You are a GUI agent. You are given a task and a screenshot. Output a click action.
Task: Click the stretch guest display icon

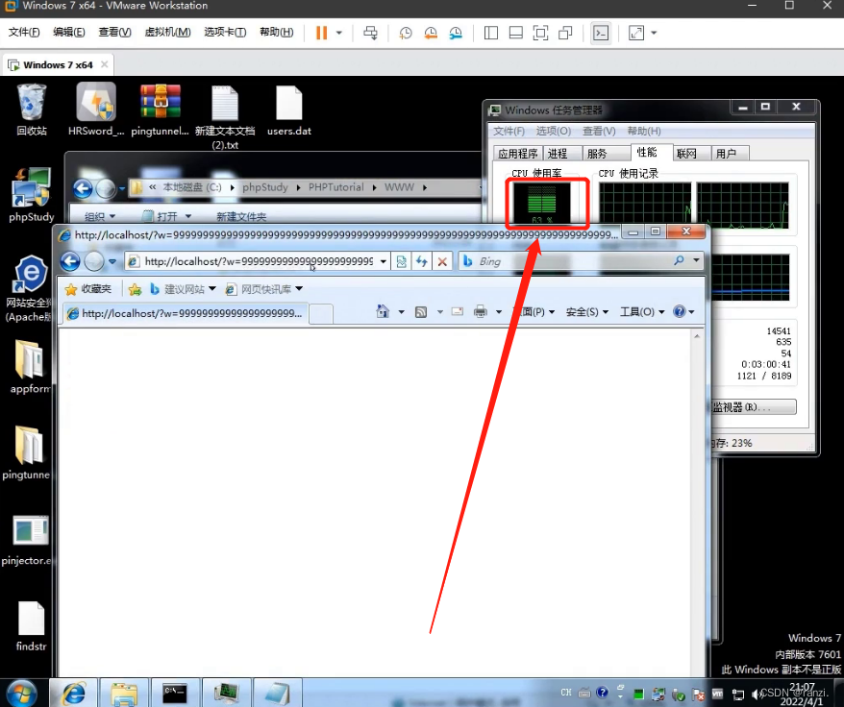pos(636,33)
